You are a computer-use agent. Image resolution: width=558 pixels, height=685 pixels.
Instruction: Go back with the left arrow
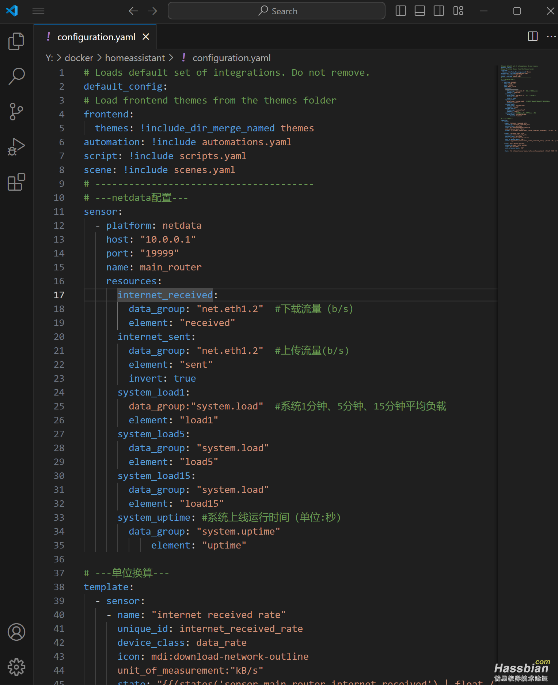click(133, 11)
